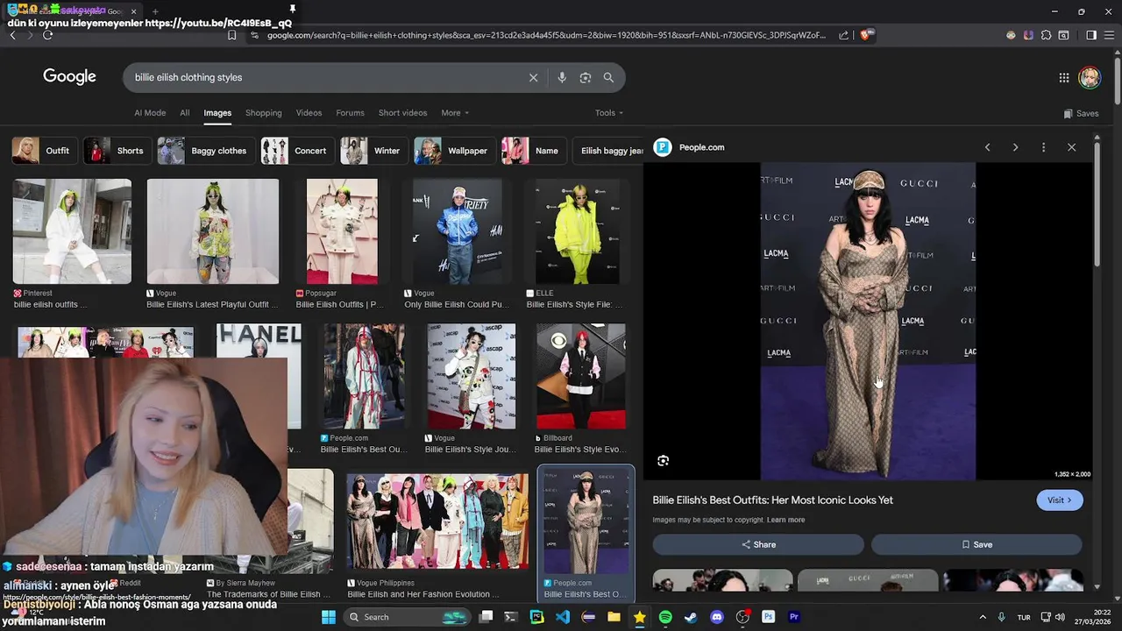Screen dimensions: 1122x631
Task: Open Discord from the taskbar
Action: tap(717, 617)
